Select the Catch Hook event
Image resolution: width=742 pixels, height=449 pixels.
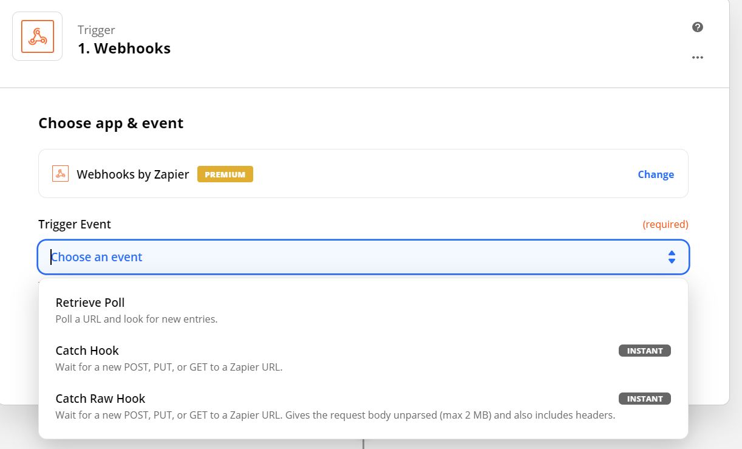pyautogui.click(x=363, y=358)
